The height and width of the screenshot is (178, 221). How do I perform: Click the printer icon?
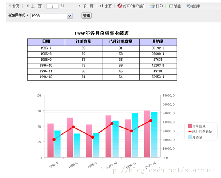point(152,6)
